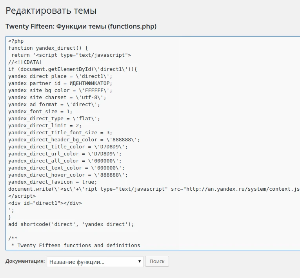Place cursor on the 'yandex_partner_id = ИДЕНТИФИКАТОР;' line
Screen dimensions: 300x278
(60, 83)
